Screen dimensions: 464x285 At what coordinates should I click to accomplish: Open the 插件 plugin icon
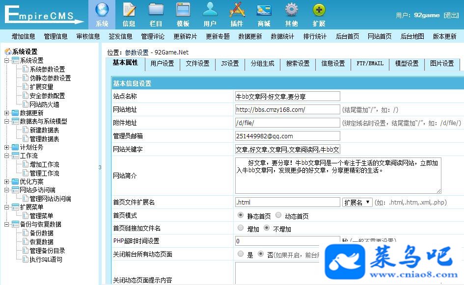237,10
